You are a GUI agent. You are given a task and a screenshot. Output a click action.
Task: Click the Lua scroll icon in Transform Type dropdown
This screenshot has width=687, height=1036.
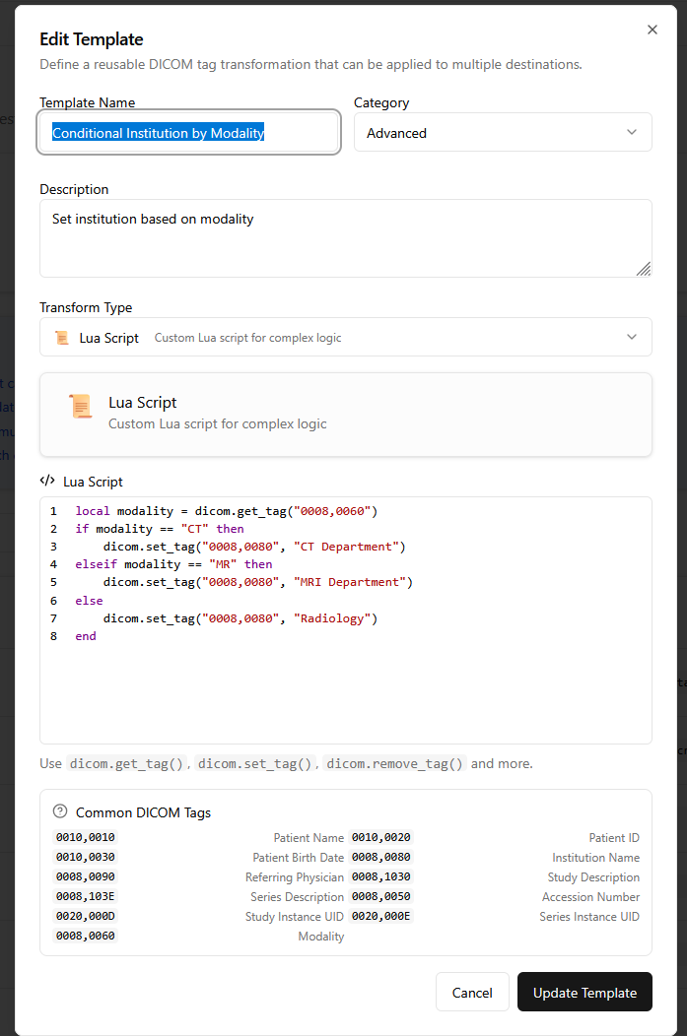tap(61, 338)
